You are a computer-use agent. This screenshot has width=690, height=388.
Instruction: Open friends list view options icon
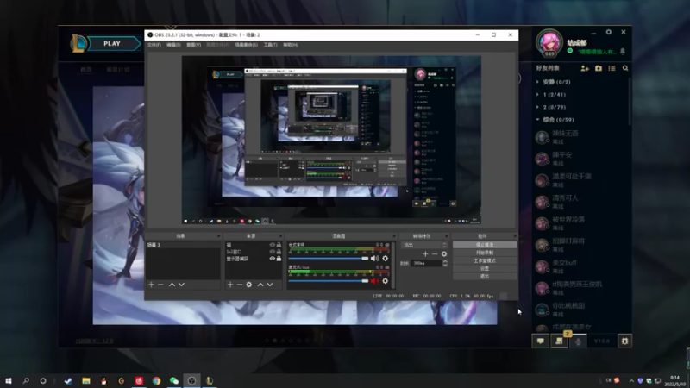(x=612, y=68)
